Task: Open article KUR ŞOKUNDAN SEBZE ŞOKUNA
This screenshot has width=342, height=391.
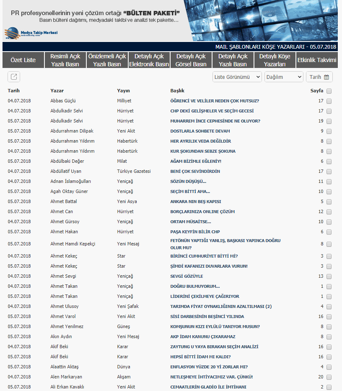Action: point(203,151)
